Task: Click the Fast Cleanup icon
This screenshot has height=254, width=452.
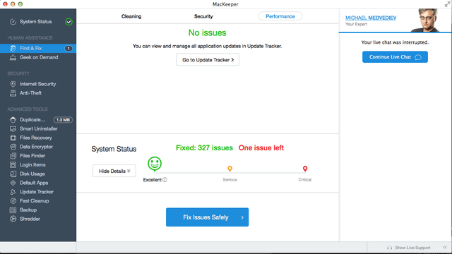Action: (13, 200)
